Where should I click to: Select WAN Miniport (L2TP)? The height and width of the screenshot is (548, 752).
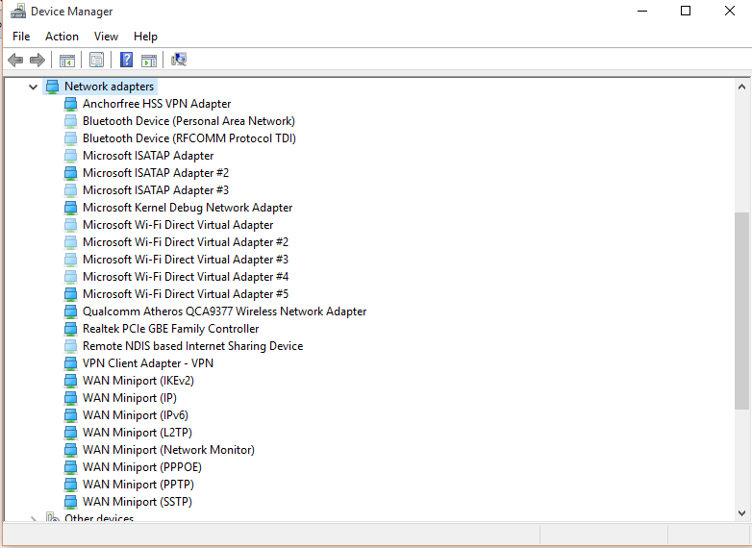point(138,433)
